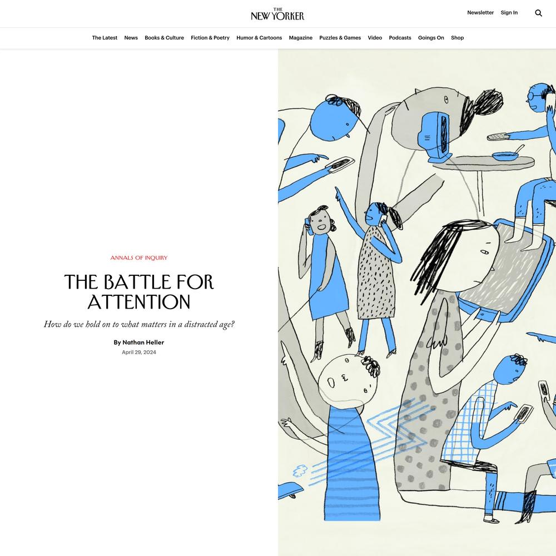
Task: Open Fiction & Poetry section
Action: (210, 38)
